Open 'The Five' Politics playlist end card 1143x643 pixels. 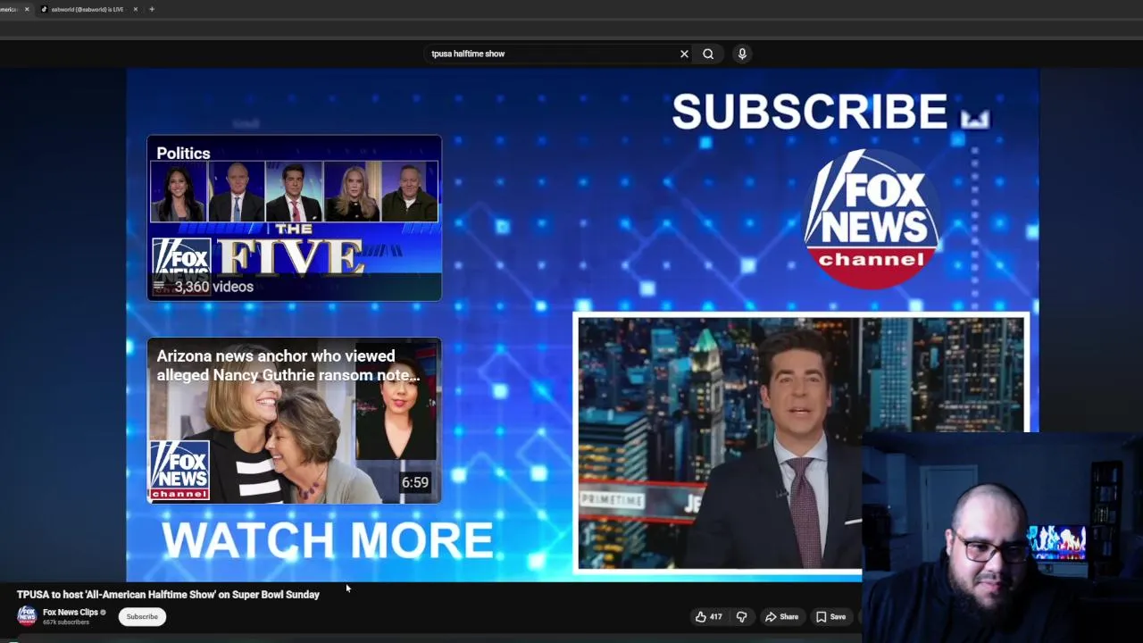[294, 218]
